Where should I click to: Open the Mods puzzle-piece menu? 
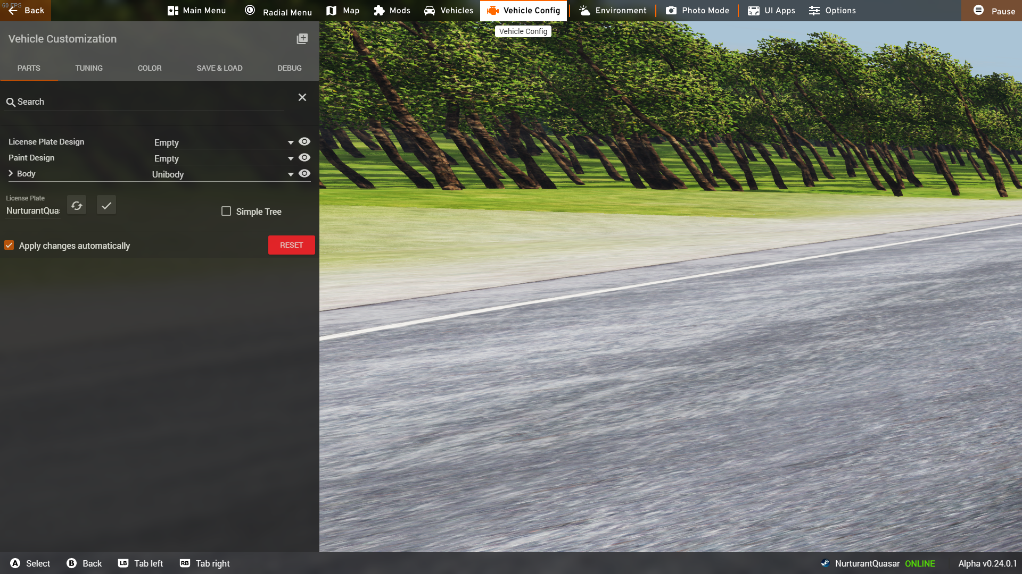coord(392,11)
